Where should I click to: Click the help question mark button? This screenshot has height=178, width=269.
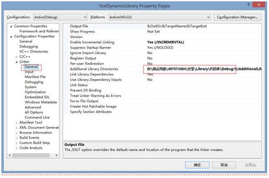tap(248, 5)
